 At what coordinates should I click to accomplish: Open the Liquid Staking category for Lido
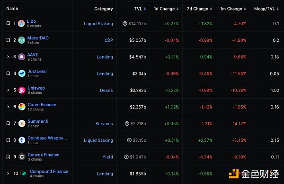(x=98, y=24)
